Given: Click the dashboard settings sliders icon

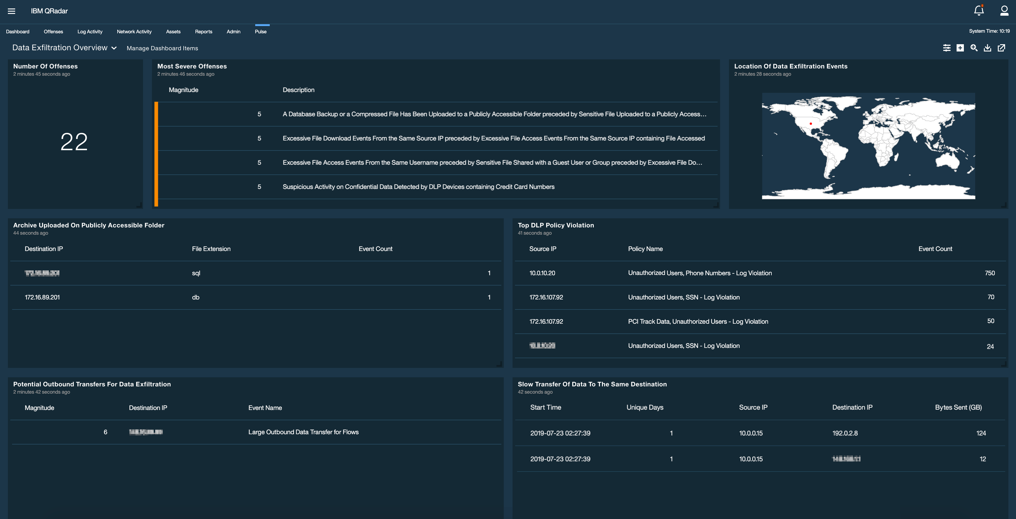Looking at the screenshot, I should [x=947, y=48].
